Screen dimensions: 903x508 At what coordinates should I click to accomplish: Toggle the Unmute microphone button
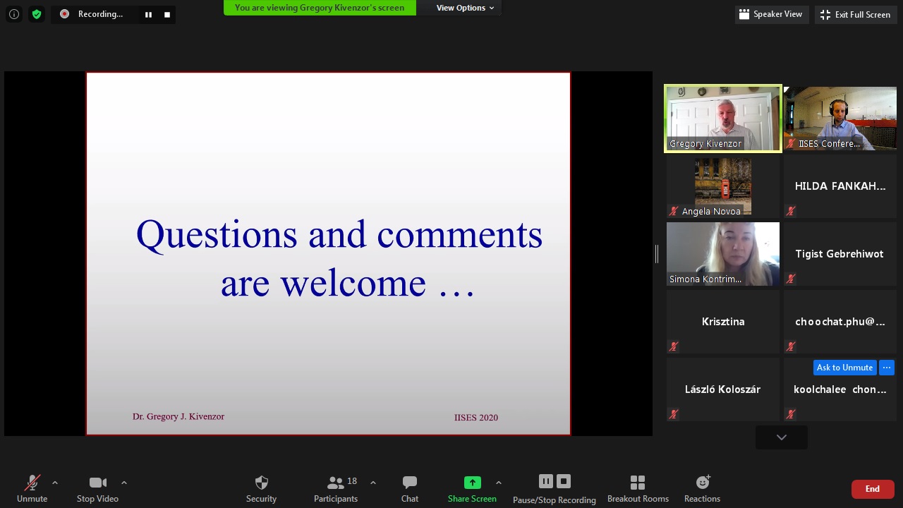[x=32, y=488]
